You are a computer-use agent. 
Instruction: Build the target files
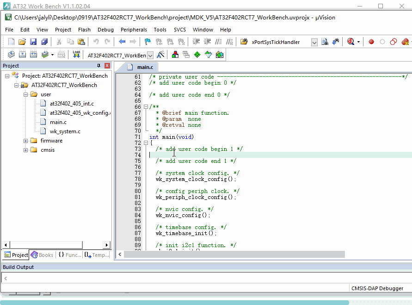tap(22, 55)
